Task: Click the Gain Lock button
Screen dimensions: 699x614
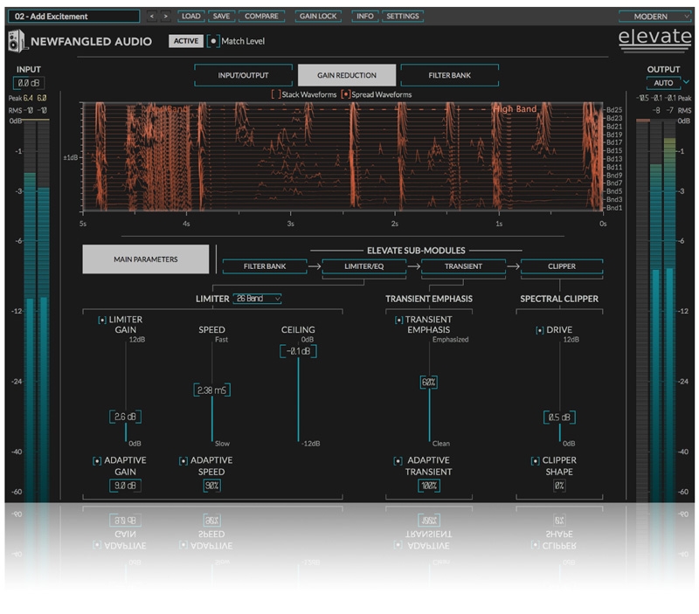Action: click(x=318, y=16)
